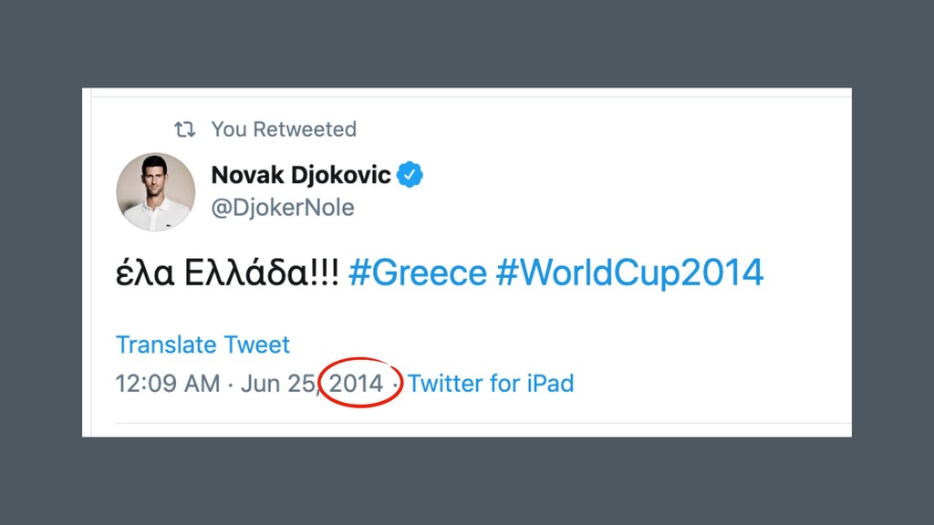Viewport: 934px width, 525px height.
Task: Click the 12:09 AM timestamp
Action: click(168, 383)
